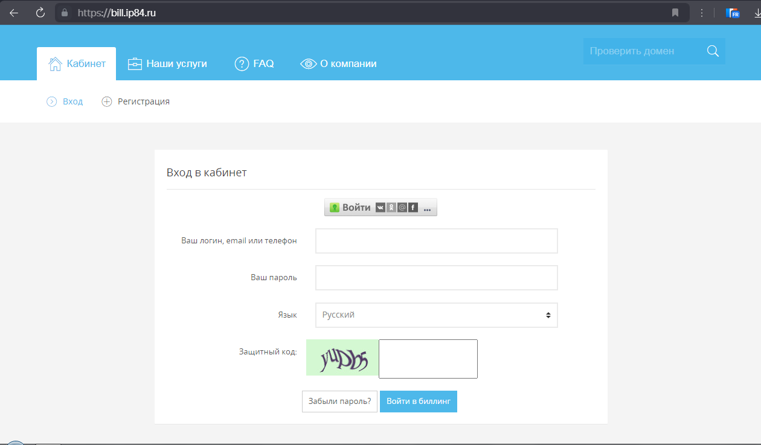
Task: Open the FAQ menu item
Action: click(x=254, y=64)
